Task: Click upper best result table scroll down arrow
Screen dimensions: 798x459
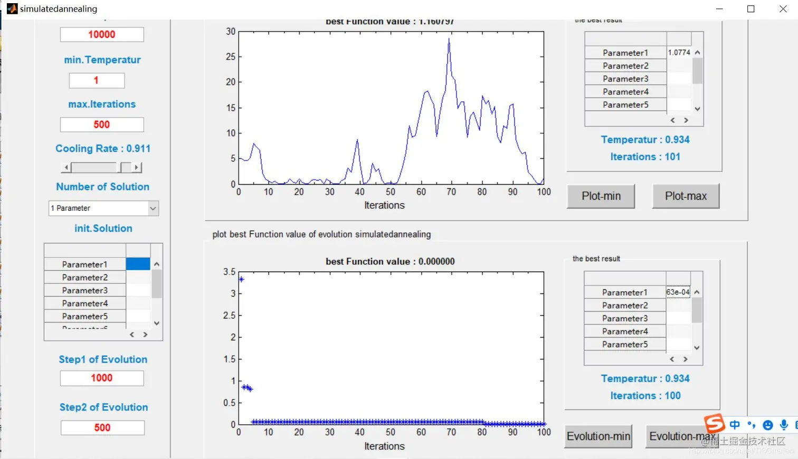Action: [698, 109]
